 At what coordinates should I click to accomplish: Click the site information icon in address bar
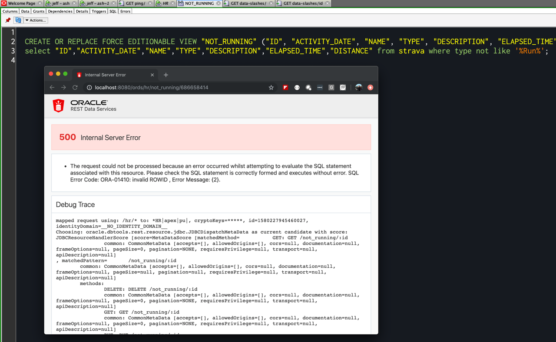(x=89, y=88)
